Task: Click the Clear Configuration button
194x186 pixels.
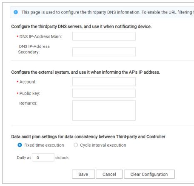Action: tap(149, 174)
